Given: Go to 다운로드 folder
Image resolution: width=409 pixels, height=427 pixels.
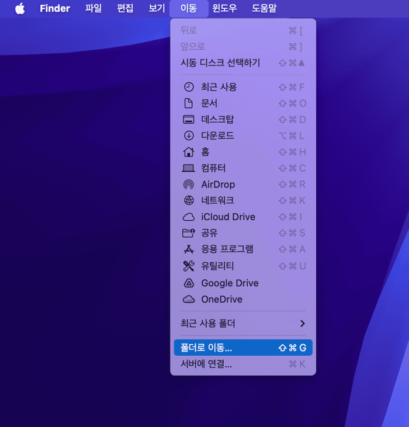Looking at the screenshot, I should 217,136.
